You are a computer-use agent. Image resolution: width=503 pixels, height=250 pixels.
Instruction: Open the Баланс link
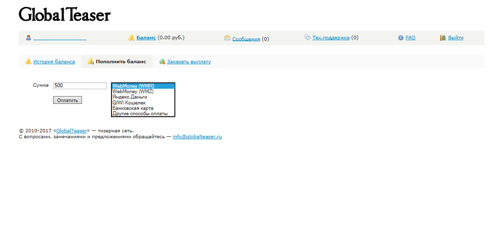[146, 38]
